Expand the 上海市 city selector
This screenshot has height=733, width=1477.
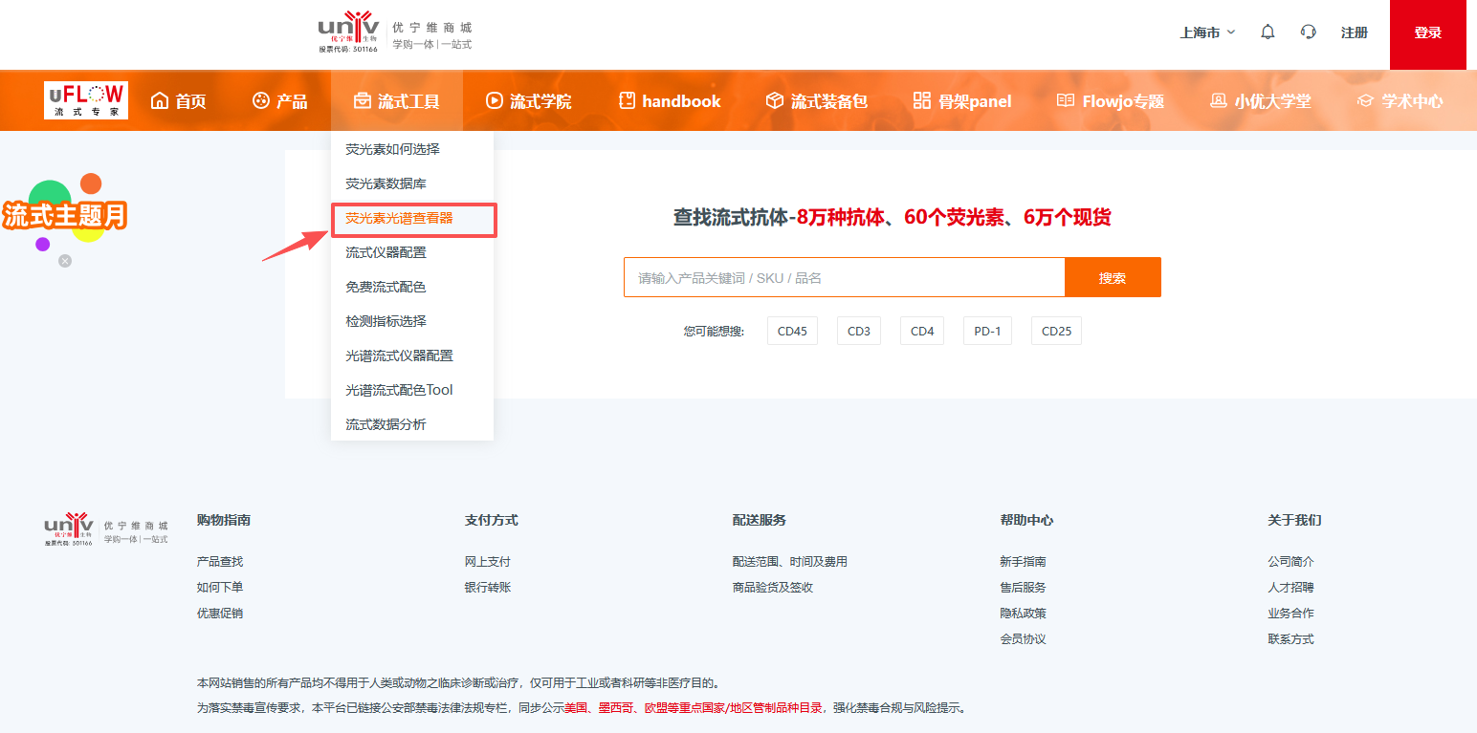(x=1207, y=32)
